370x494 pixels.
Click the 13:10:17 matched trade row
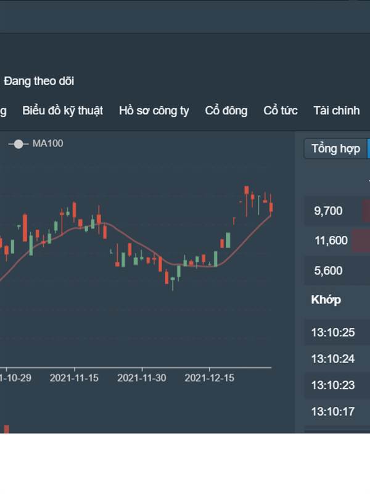tap(337, 412)
